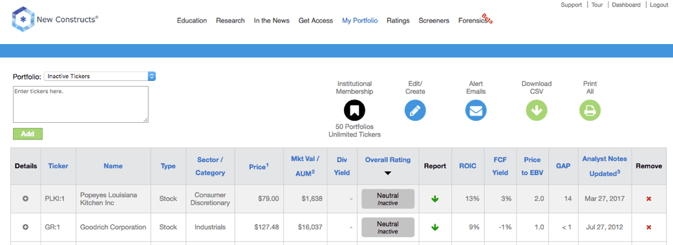The image size is (673, 245).
Task: Expand details for the PLKI:1 row
Action: pyautogui.click(x=25, y=199)
